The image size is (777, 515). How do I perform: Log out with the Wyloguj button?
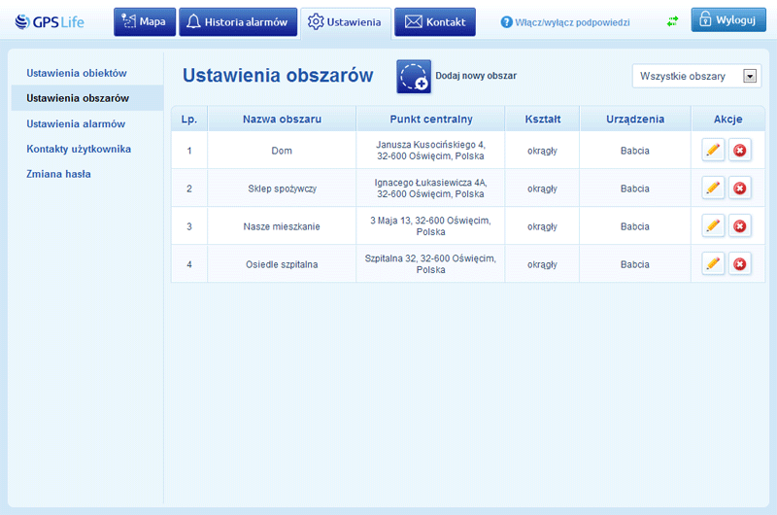tap(728, 19)
